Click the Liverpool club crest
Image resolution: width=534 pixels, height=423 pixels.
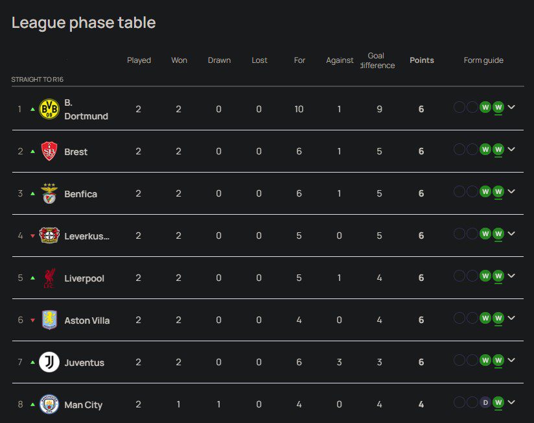(49, 278)
